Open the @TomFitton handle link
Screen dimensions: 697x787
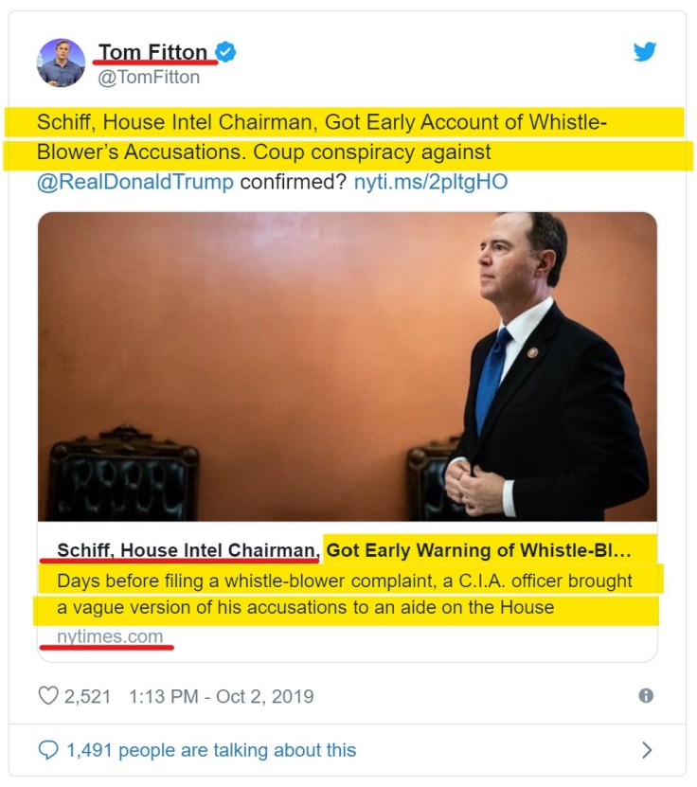click(149, 78)
